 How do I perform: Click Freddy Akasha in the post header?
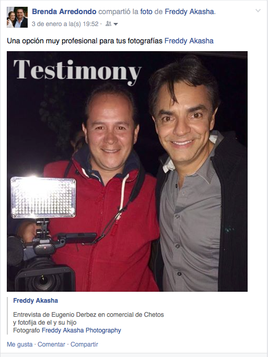[190, 11]
